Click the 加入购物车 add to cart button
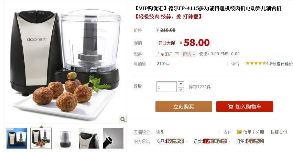Screen dimensions: 293x152 245,106
